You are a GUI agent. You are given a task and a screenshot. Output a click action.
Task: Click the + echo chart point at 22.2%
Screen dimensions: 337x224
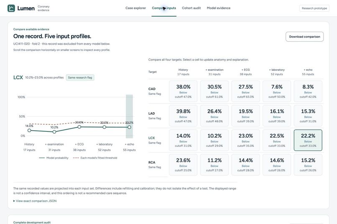[129, 127]
